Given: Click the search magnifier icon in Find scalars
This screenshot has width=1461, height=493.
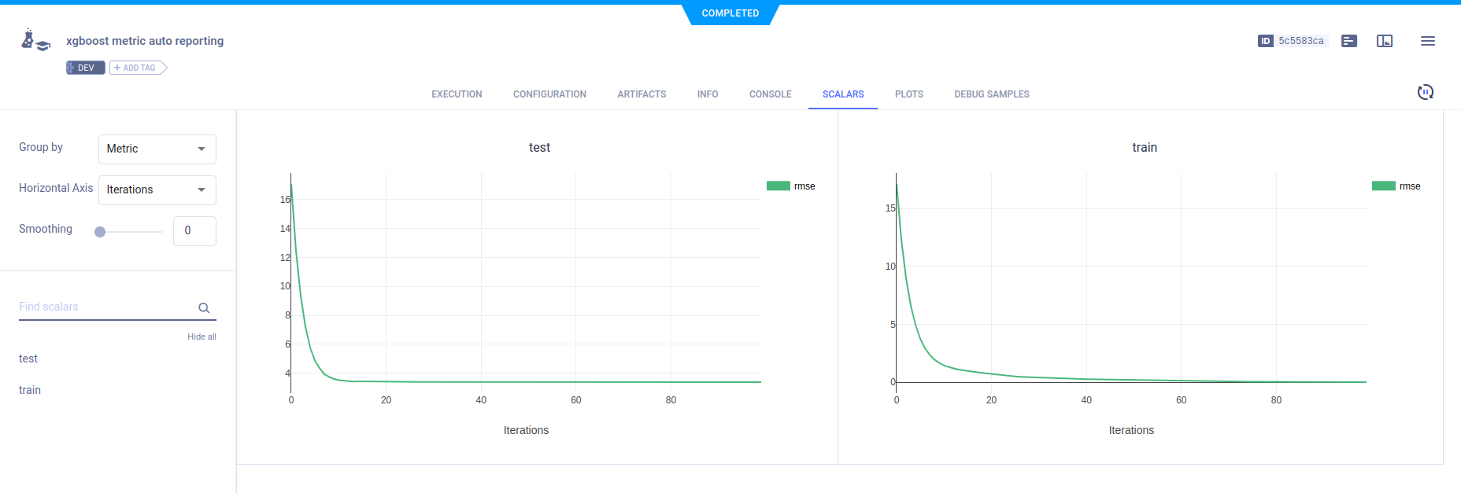Looking at the screenshot, I should pos(204,308).
